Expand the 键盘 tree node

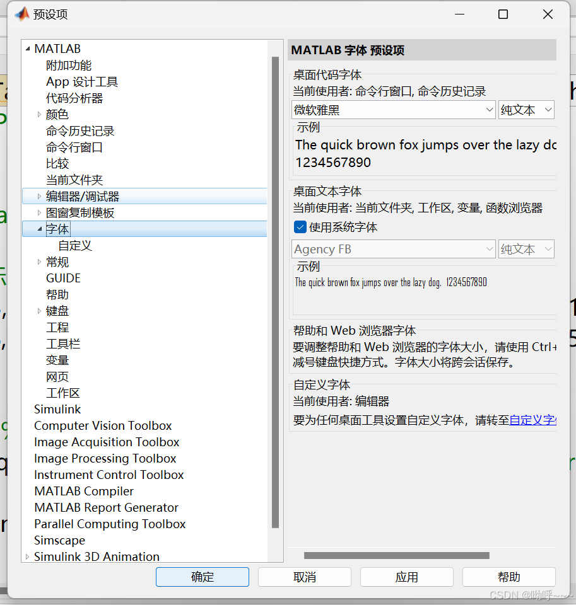point(39,311)
